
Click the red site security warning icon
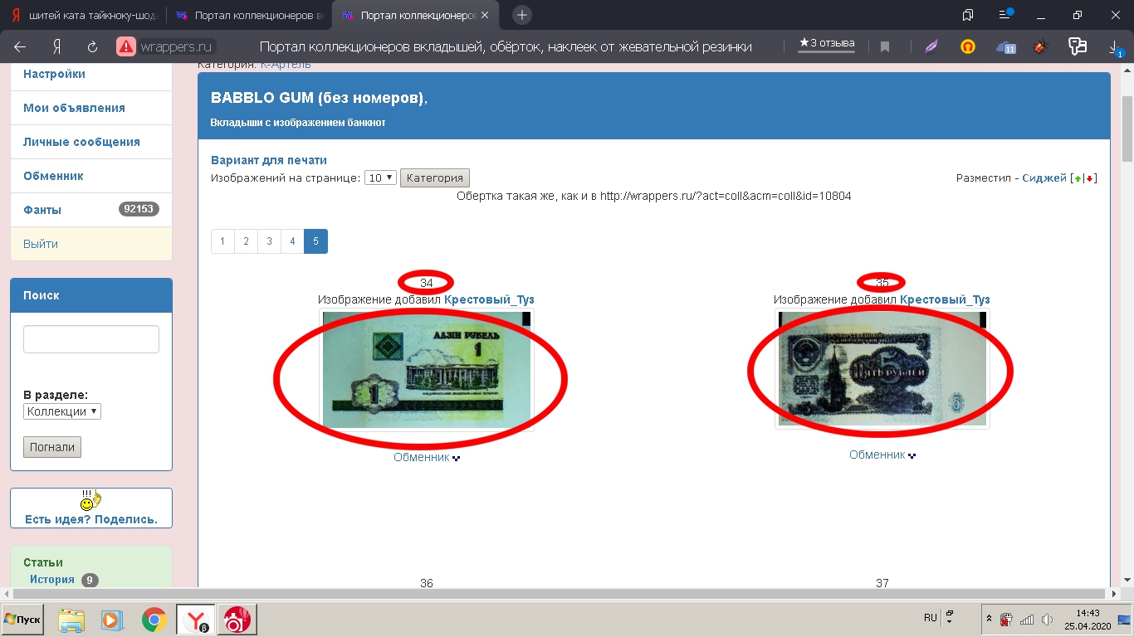pyautogui.click(x=125, y=47)
